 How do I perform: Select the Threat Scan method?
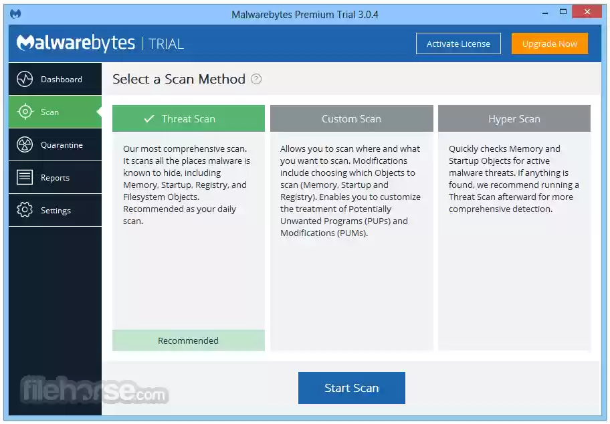(x=188, y=118)
